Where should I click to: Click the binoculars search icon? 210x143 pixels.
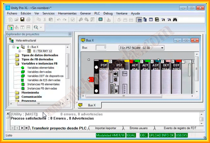point(174,20)
